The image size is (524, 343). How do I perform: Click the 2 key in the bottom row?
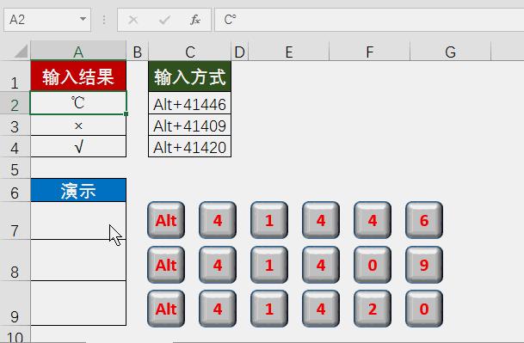373,309
